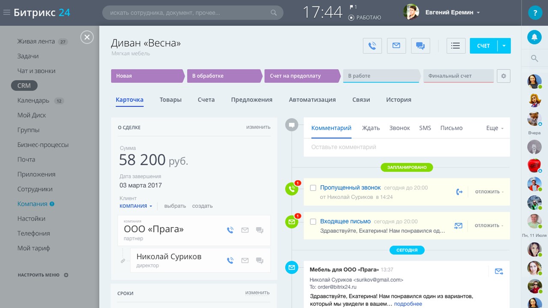
Task: Click выбрать link under Клиент
Action: pyautogui.click(x=175, y=206)
